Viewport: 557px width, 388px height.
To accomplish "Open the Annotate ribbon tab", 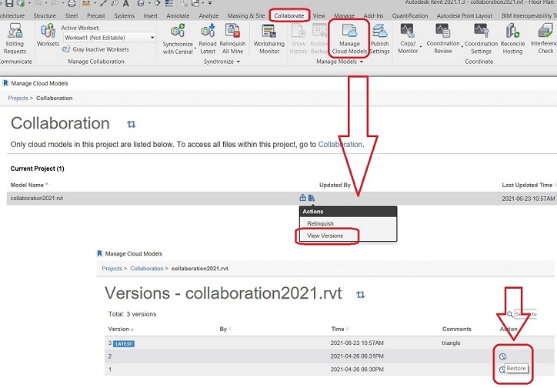I will pyautogui.click(x=178, y=15).
